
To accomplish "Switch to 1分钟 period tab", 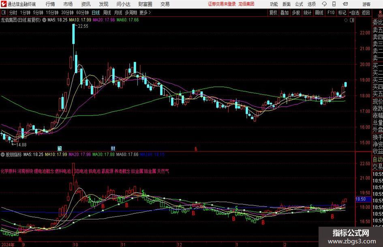I will coord(25,13).
